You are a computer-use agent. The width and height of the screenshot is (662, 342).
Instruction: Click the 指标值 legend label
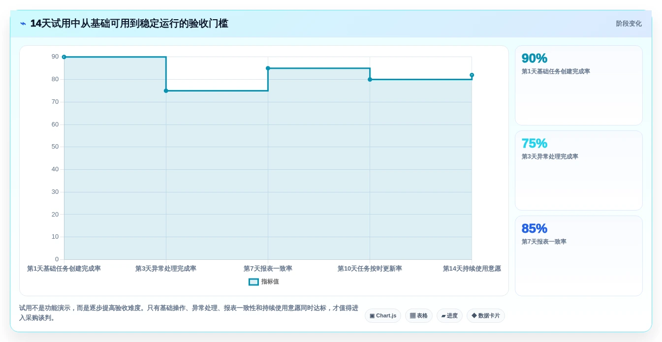pos(270,282)
